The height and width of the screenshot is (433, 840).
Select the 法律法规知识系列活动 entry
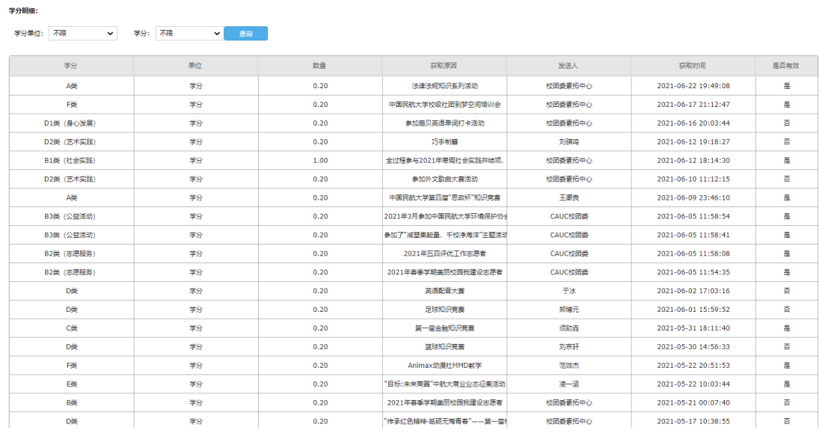444,86
